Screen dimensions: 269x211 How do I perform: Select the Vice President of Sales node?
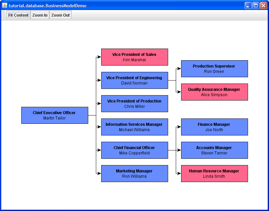pyautogui.click(x=134, y=57)
